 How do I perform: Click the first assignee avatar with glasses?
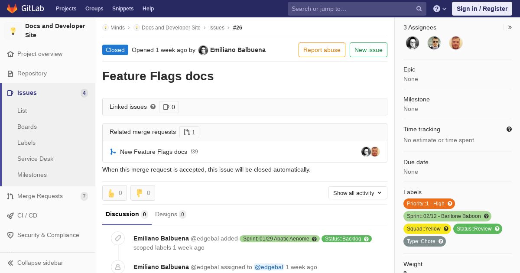(x=413, y=43)
